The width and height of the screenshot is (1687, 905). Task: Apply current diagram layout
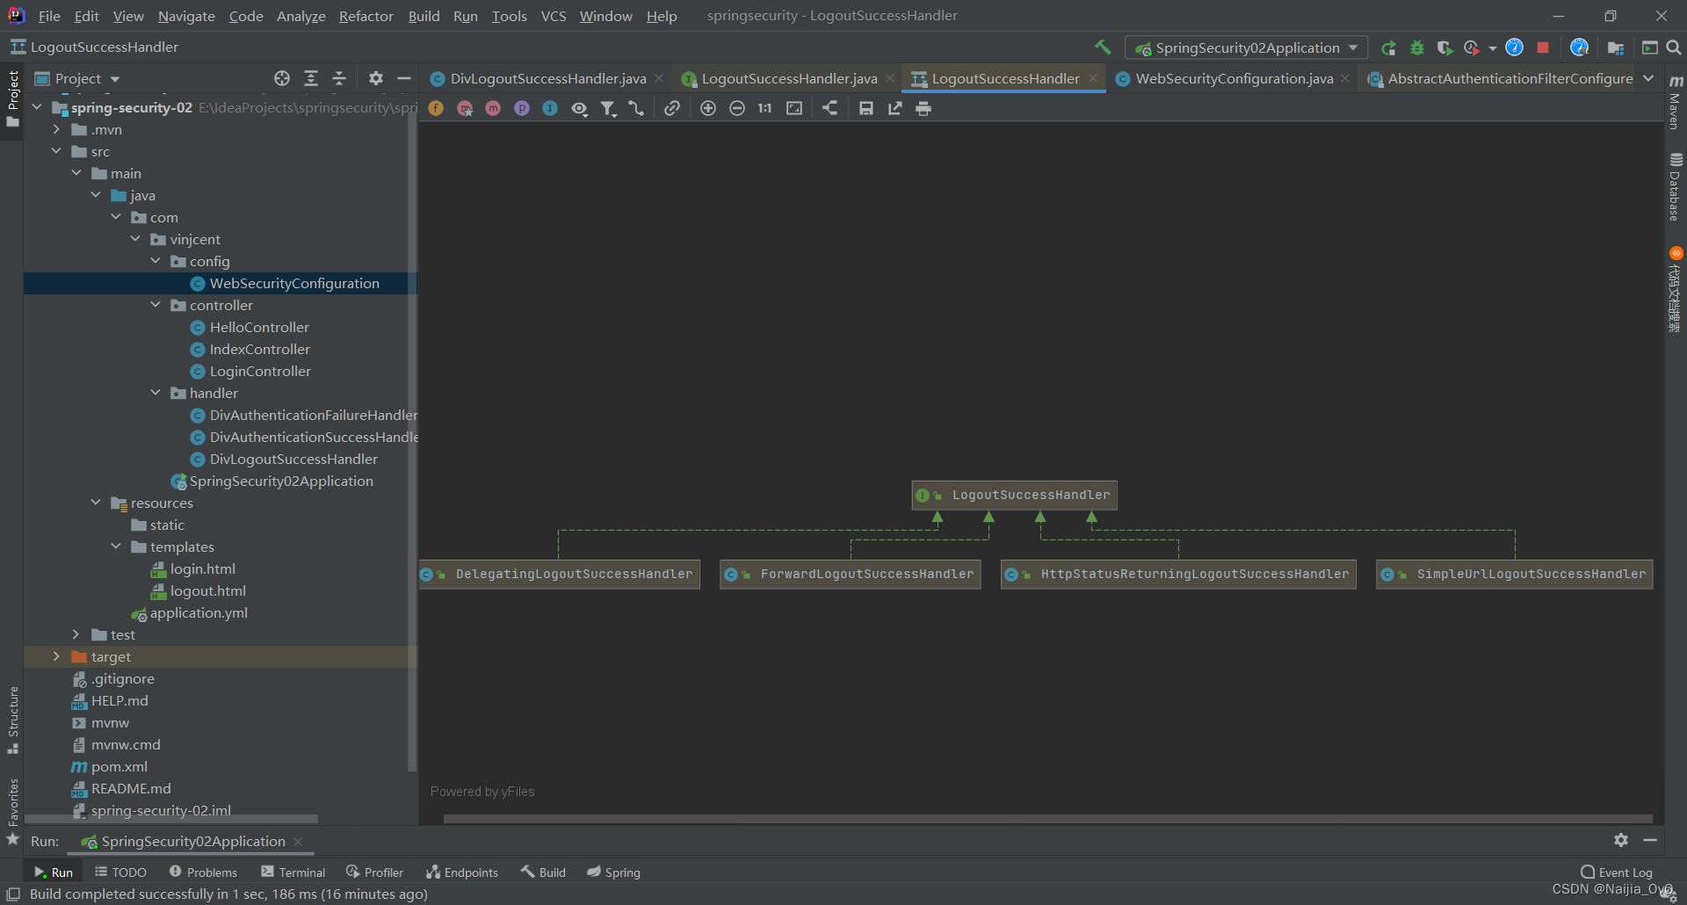click(x=830, y=108)
